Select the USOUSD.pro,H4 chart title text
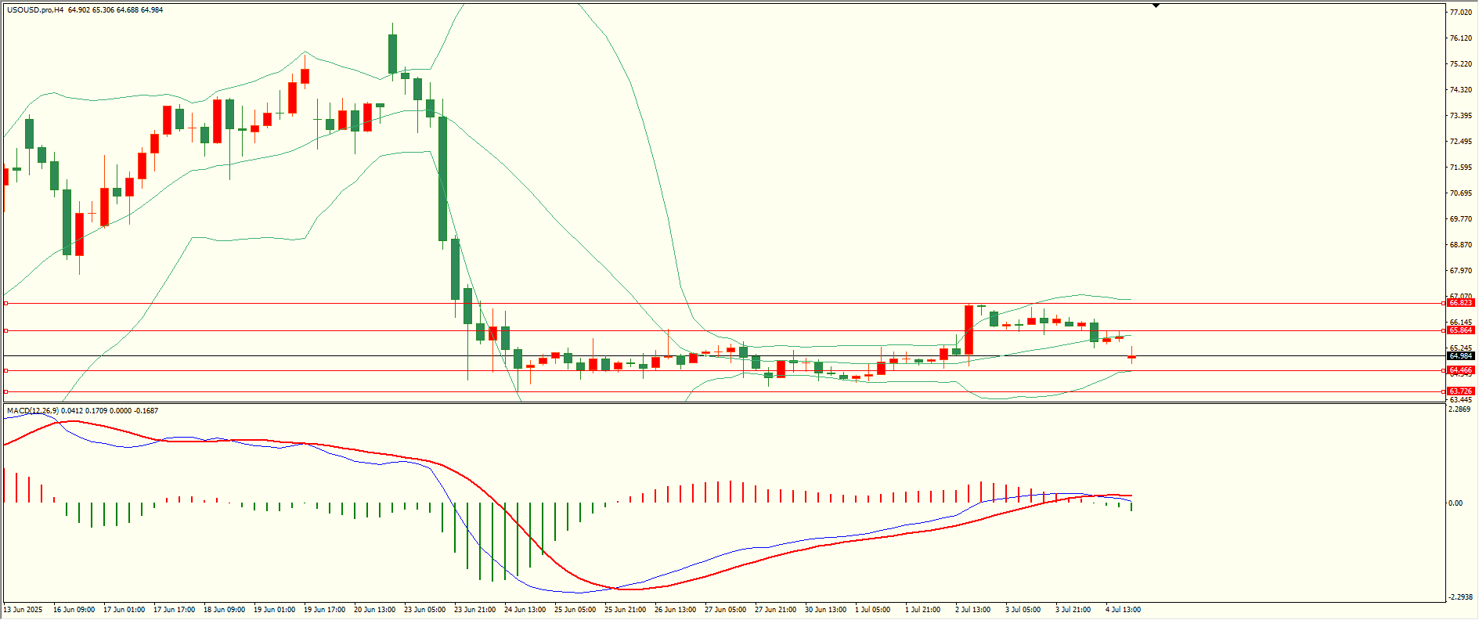 click(x=35, y=10)
